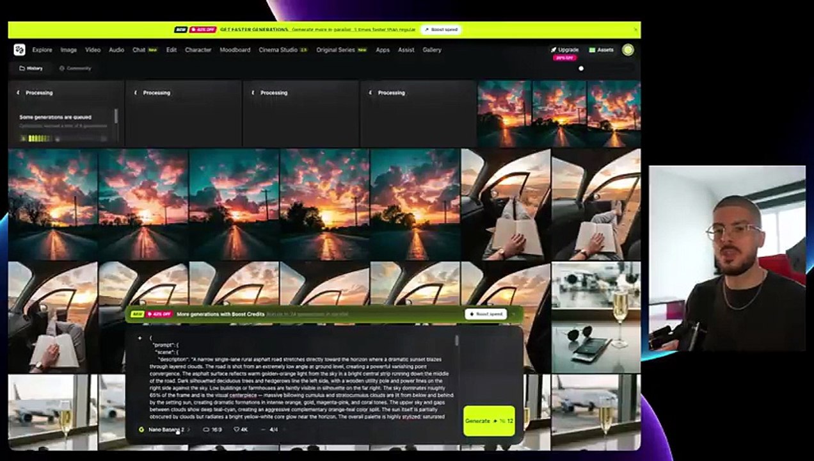Open the 4K resolution selector
This screenshot has height=461, width=814.
[x=241, y=430]
